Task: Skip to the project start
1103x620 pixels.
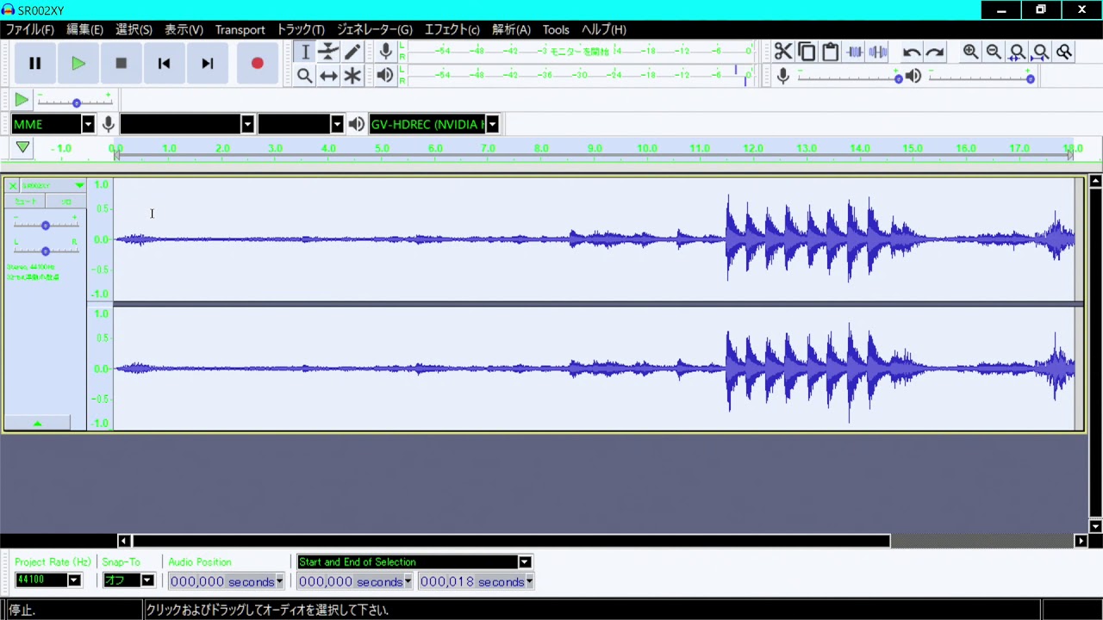Action: tap(164, 63)
